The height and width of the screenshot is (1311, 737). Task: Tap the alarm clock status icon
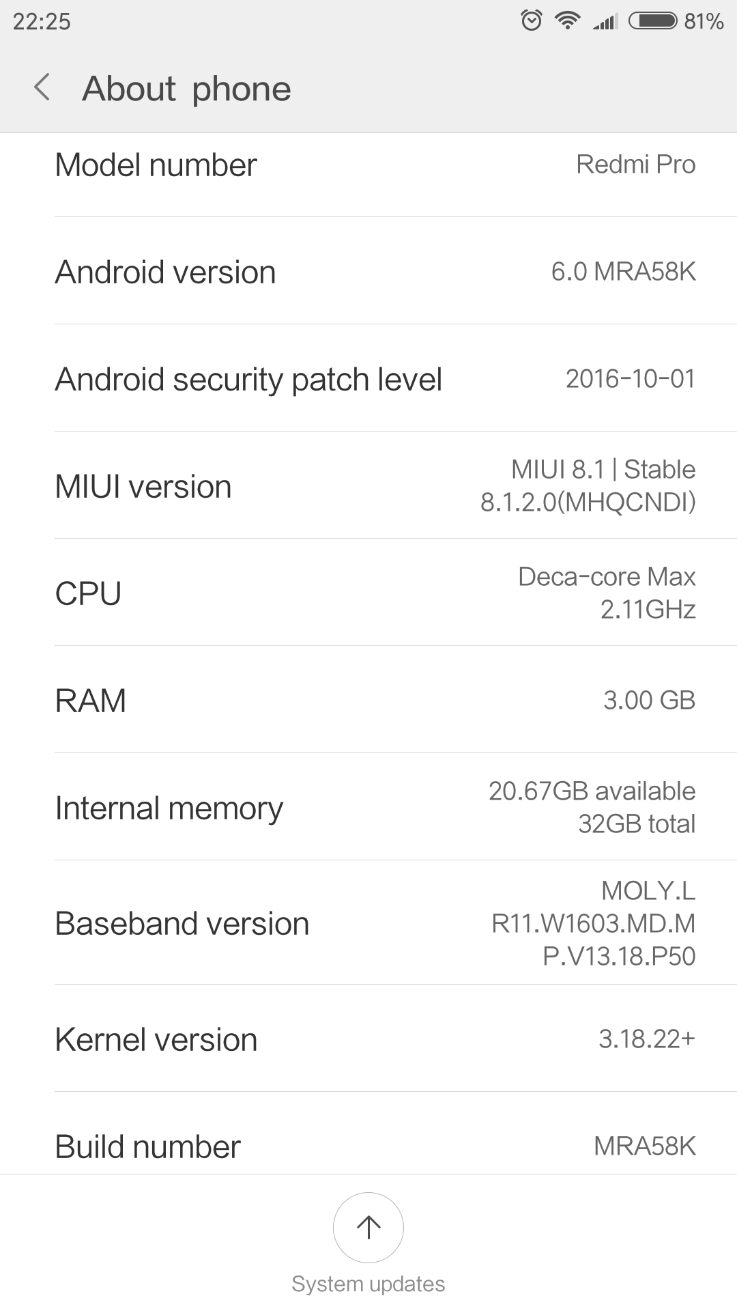tap(532, 20)
